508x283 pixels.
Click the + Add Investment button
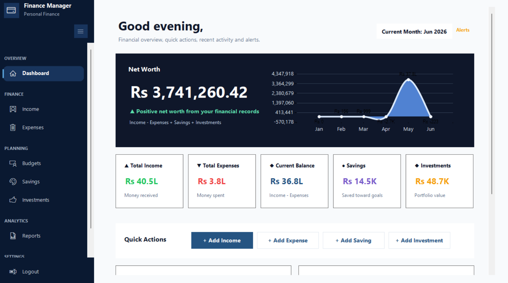(x=419, y=241)
